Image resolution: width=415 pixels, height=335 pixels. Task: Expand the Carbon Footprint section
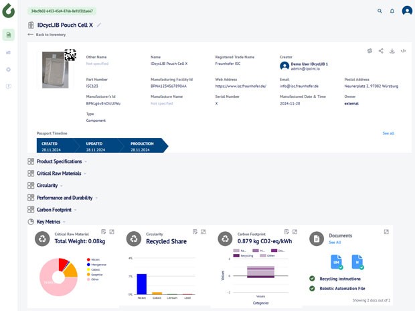(x=52, y=210)
